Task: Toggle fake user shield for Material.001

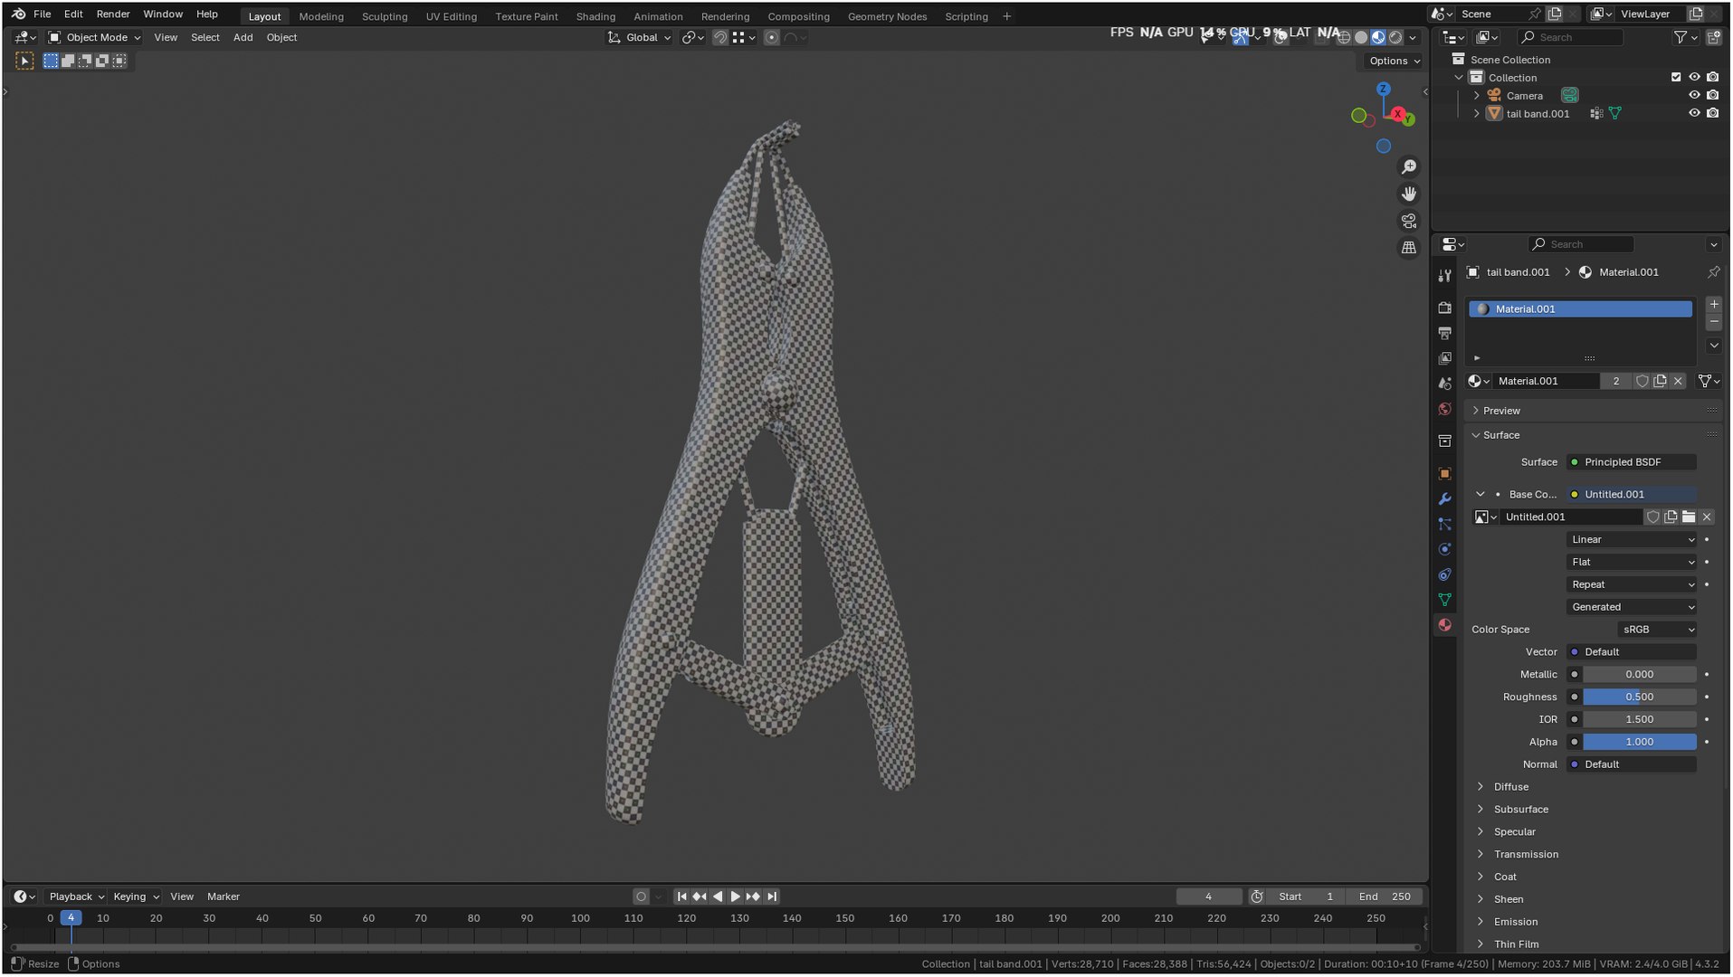Action: pos(1642,382)
